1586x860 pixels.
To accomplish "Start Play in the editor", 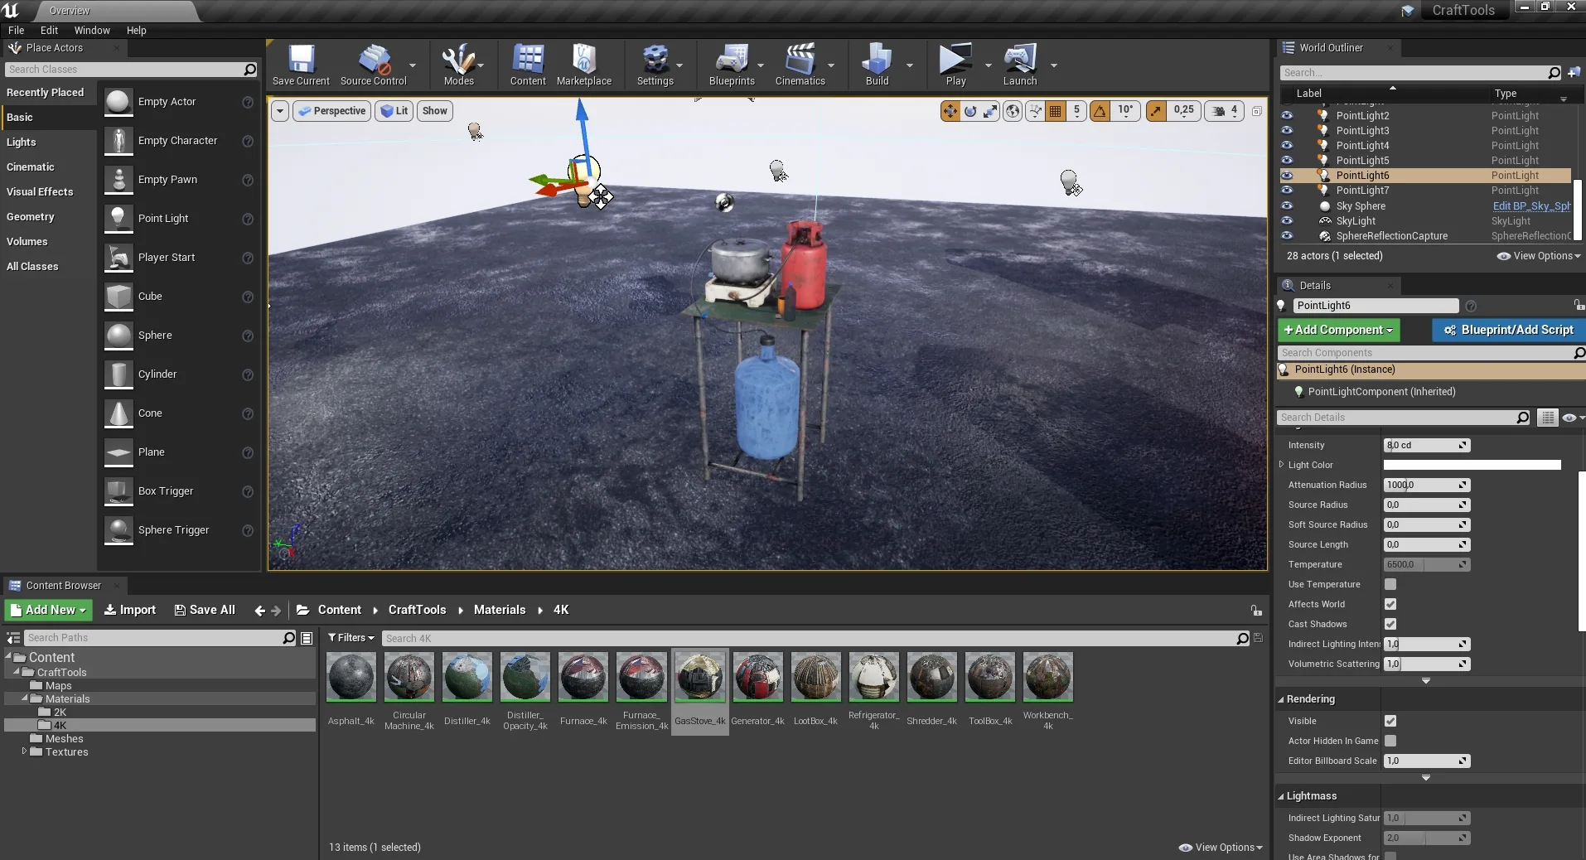I will [x=955, y=65].
